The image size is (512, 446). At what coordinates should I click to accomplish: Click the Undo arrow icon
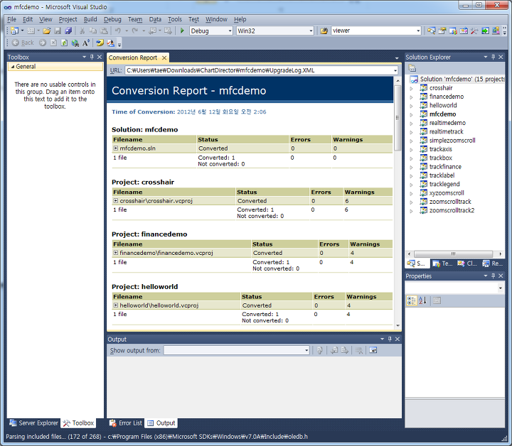point(118,31)
